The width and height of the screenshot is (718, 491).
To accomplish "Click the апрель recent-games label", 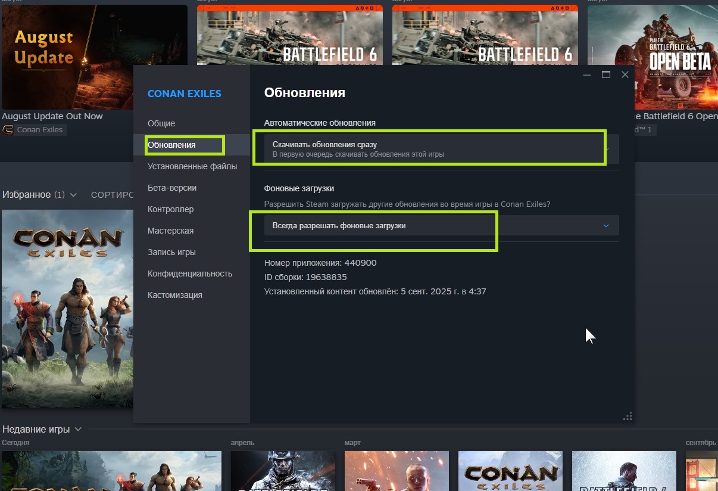I will tap(242, 443).
